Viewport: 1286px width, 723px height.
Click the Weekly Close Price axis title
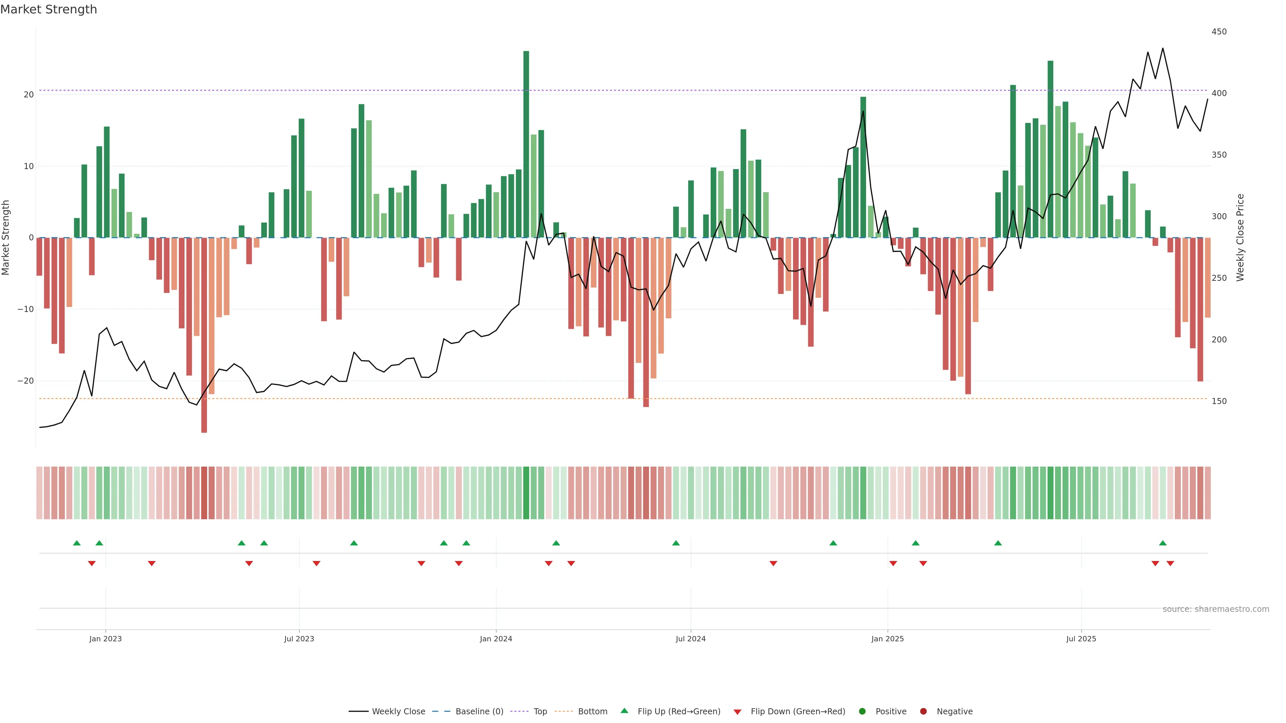1240,238
